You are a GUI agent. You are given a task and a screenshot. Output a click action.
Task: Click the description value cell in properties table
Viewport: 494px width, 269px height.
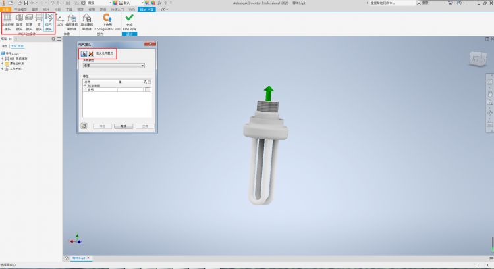[x=130, y=89]
